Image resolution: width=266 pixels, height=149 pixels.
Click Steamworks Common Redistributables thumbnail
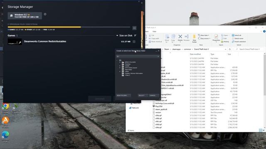[x=15, y=42]
